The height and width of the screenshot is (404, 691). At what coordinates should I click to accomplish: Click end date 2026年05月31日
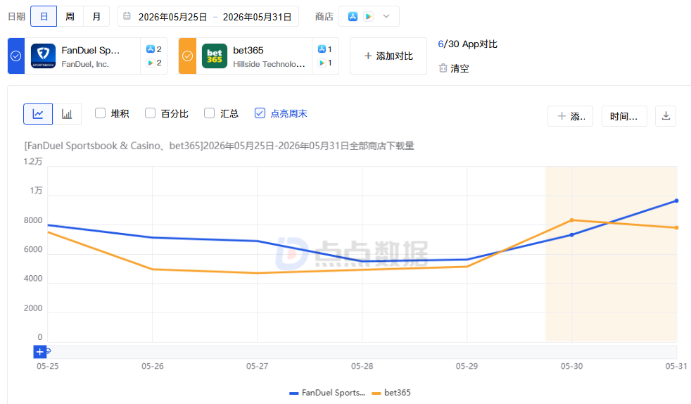tap(257, 17)
